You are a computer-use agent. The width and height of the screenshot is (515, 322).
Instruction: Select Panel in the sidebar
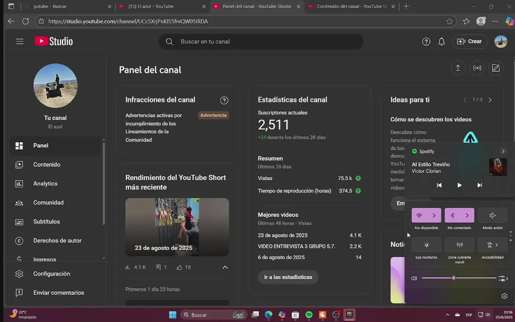click(x=55, y=145)
